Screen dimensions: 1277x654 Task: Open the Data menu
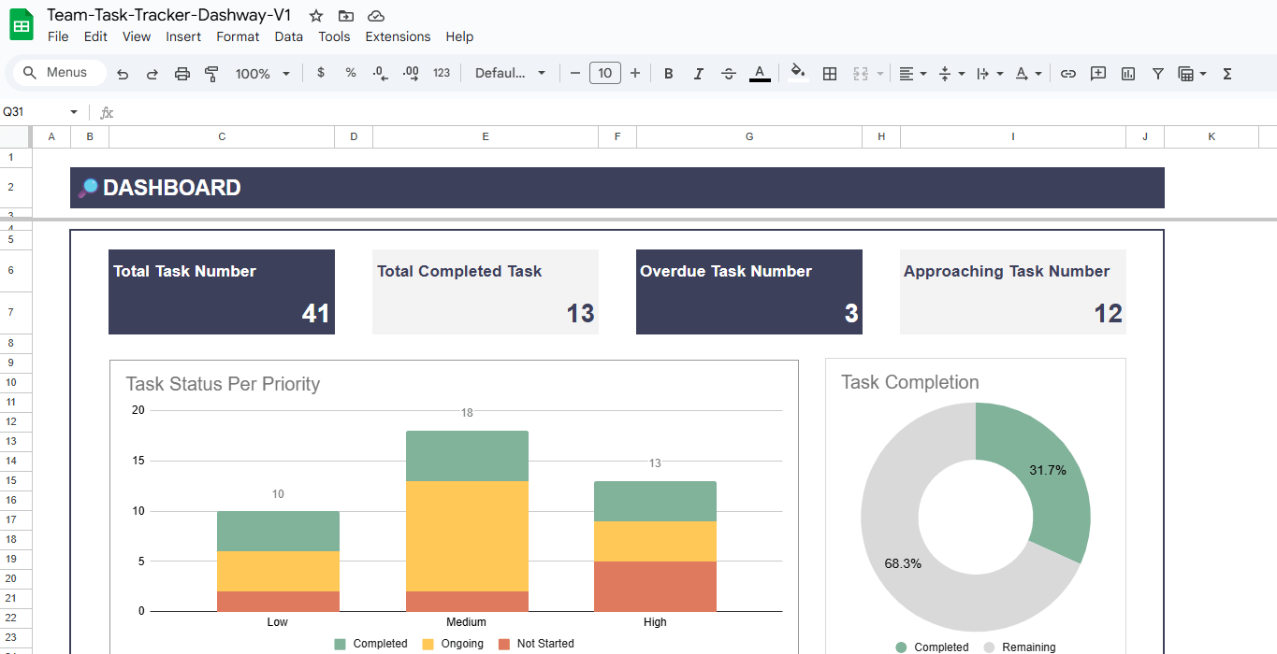click(x=288, y=37)
